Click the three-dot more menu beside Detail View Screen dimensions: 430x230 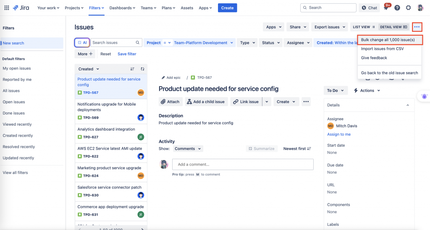(x=417, y=27)
